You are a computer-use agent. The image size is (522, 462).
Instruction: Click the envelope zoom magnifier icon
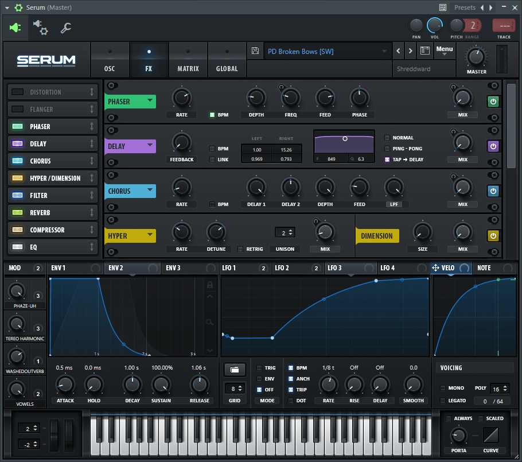point(210,322)
